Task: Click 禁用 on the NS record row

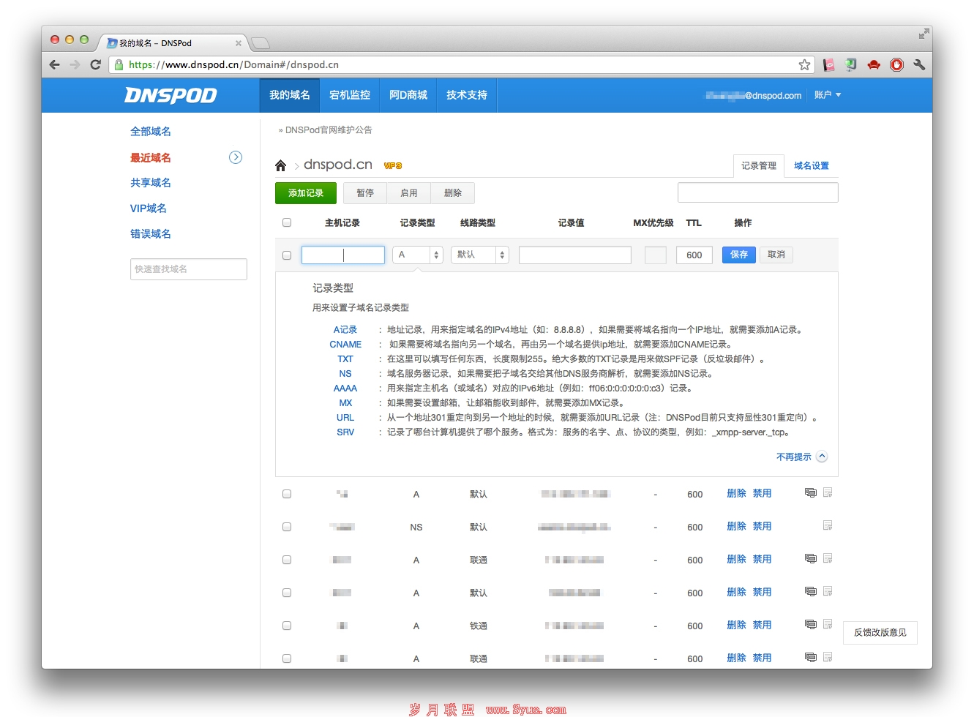Action: pyautogui.click(x=762, y=526)
